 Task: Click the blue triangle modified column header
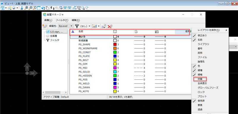click(x=73, y=32)
